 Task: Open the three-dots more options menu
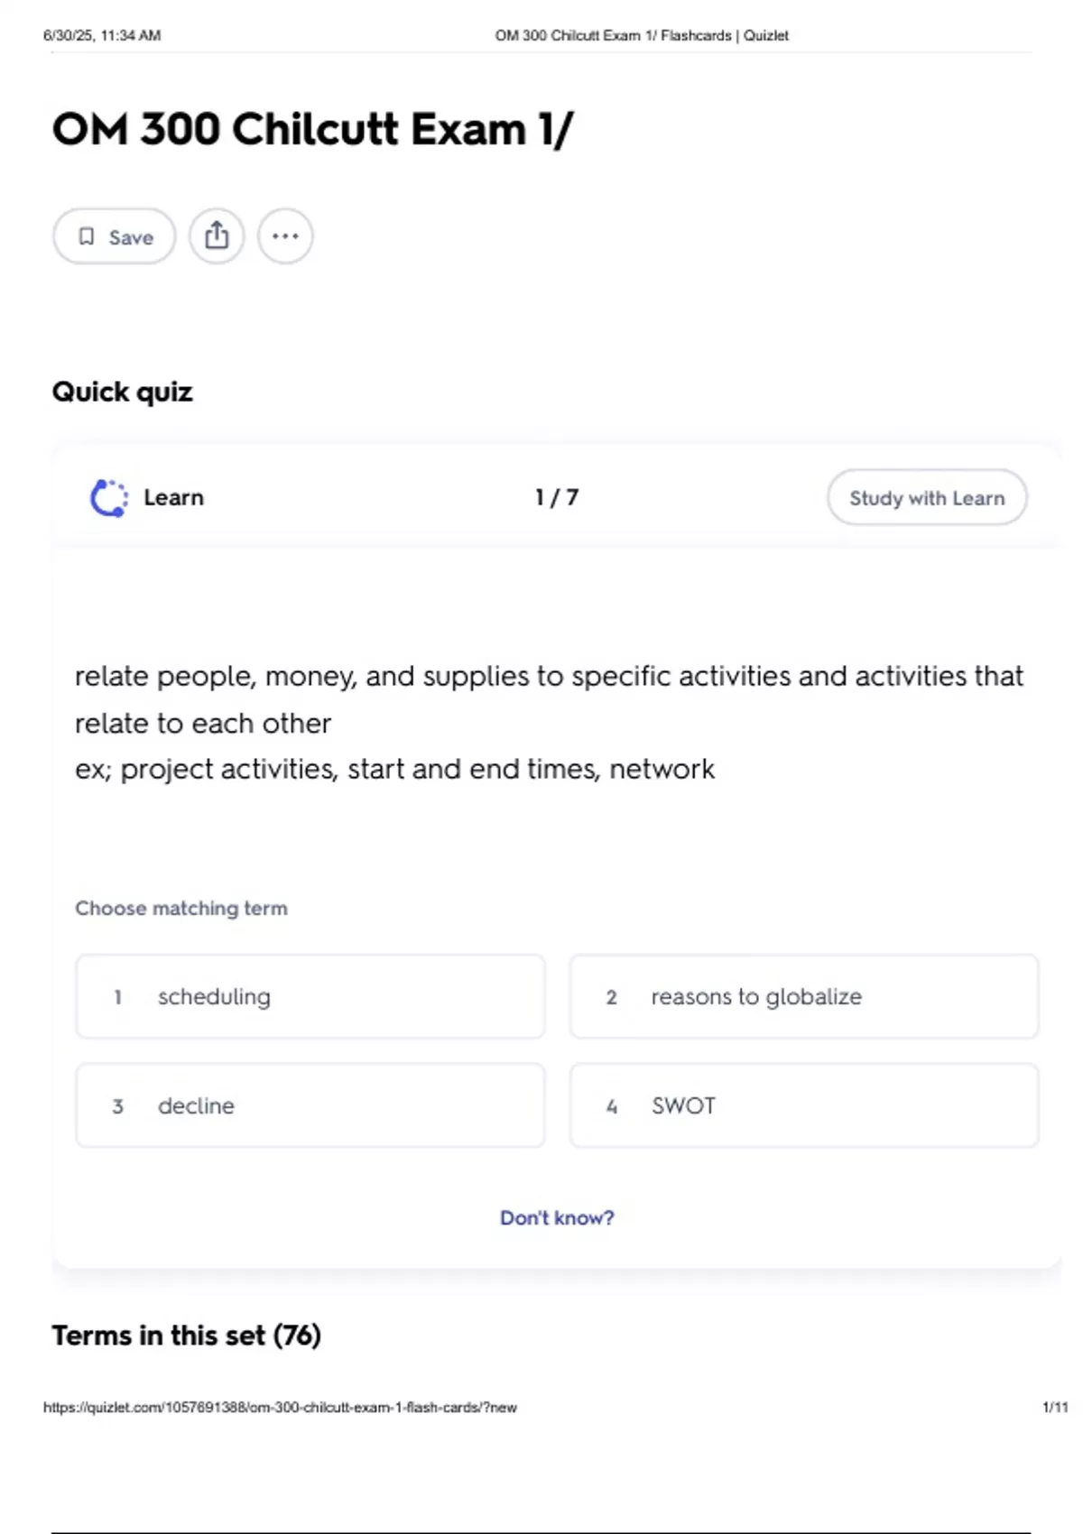(285, 236)
